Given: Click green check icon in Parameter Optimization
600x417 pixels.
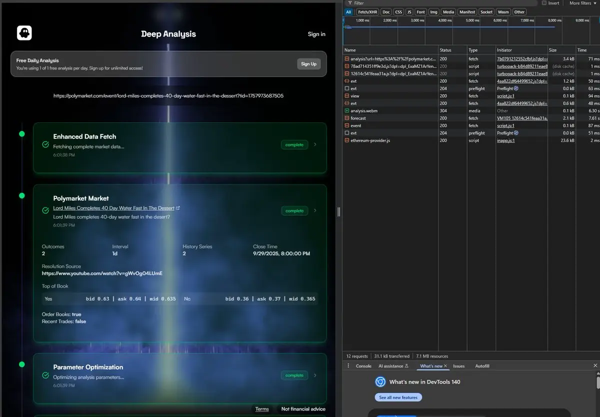Looking at the screenshot, I should pyautogui.click(x=45, y=375).
